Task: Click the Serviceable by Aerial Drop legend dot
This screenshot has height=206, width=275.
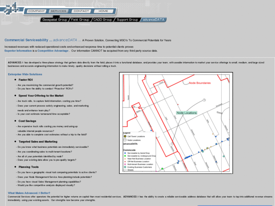Action: coord(125,153)
